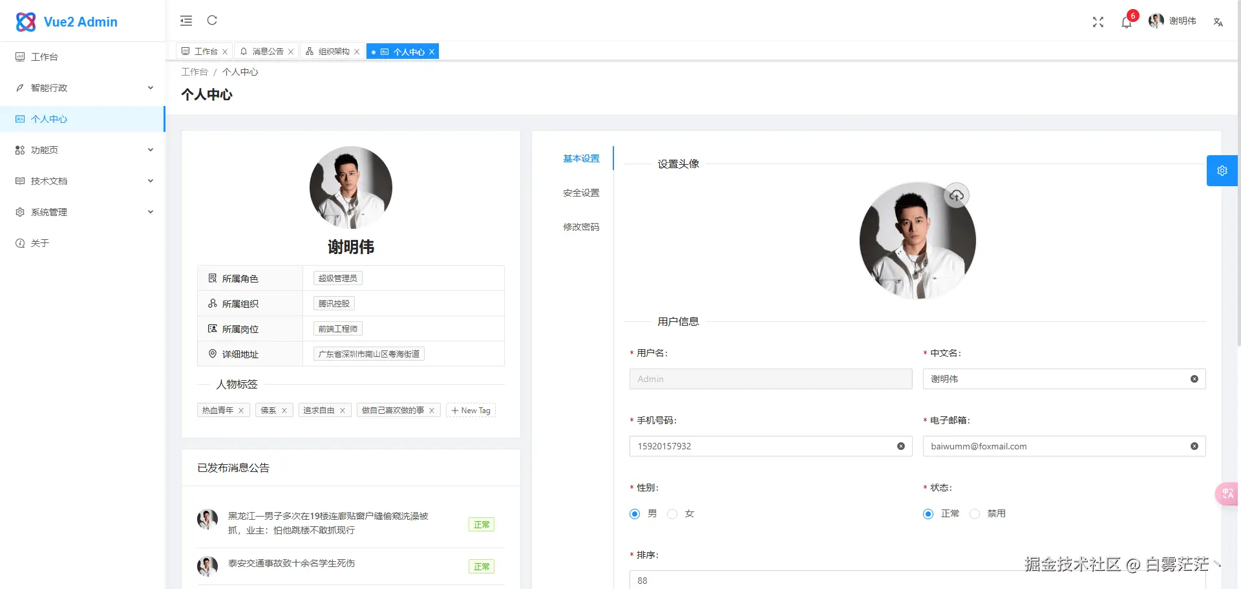The image size is (1241, 589).
Task: Close the 工作台 tab
Action: click(x=225, y=52)
